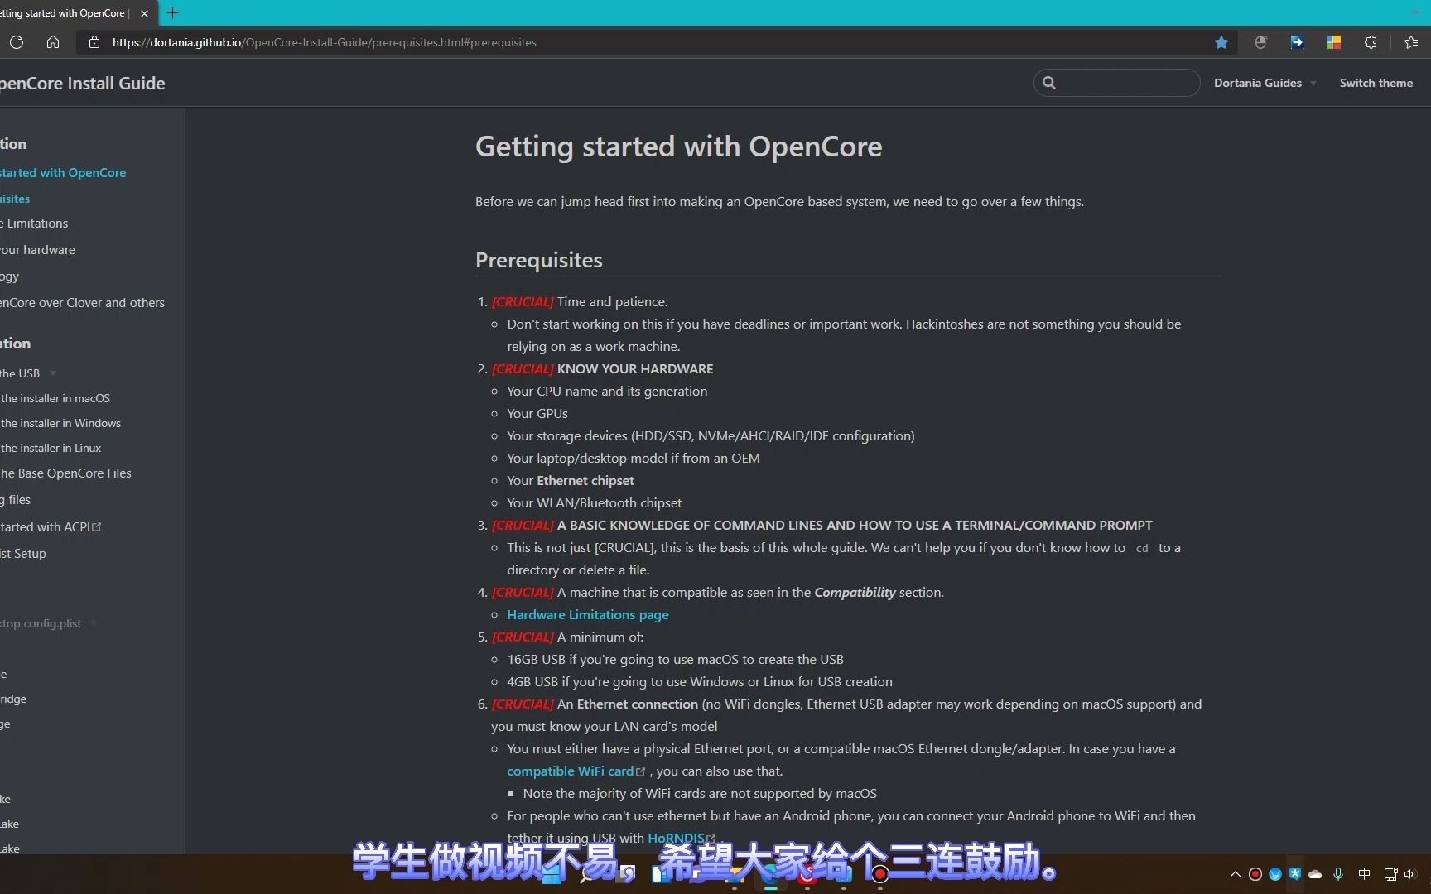The height and width of the screenshot is (894, 1431).
Task: Open 'enCore over Clover and others' sidebar page
Action: pos(82,303)
